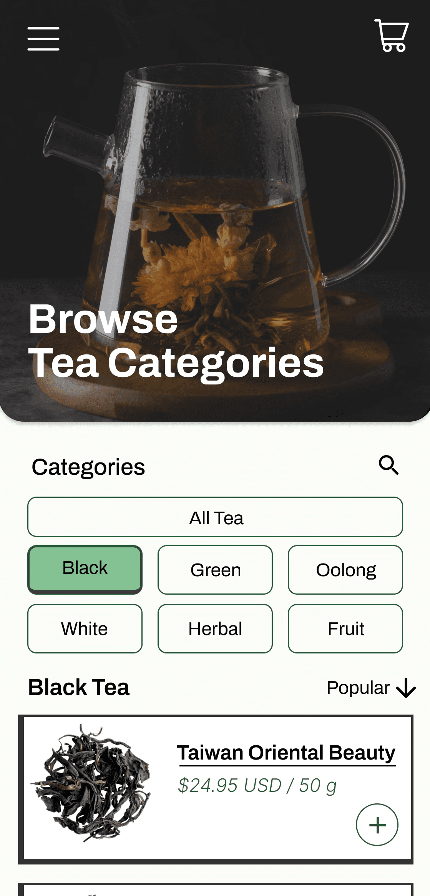Screen dimensions: 430x896
Task: Open the hamburger menu
Action: (x=43, y=38)
